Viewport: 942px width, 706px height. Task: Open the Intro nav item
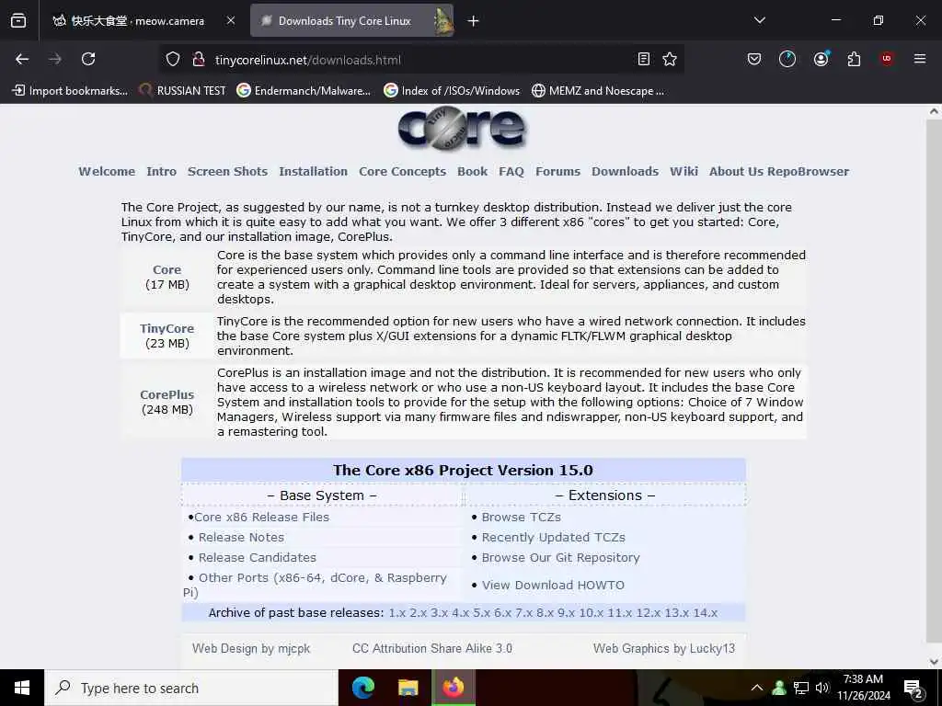(x=162, y=172)
